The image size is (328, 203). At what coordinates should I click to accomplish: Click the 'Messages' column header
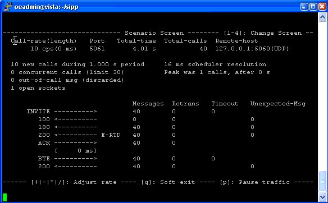tap(148, 104)
